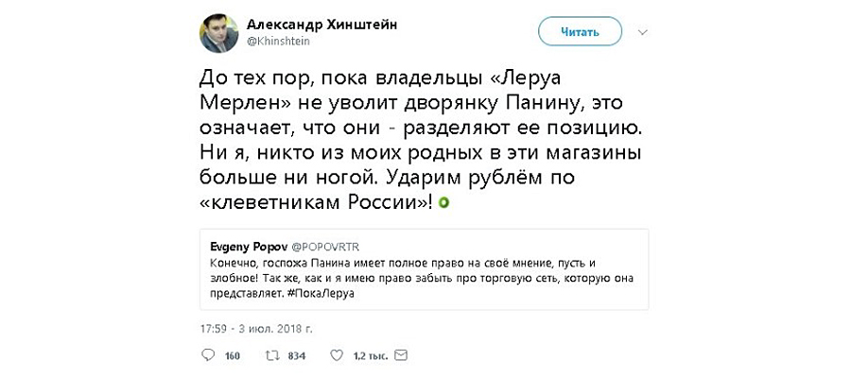Open the Александр Хинштейн profile name
This screenshot has height=378, width=851.
coord(321,24)
